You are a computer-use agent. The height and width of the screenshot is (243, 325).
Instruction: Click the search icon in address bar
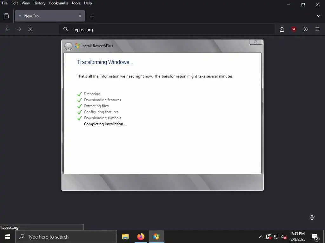65,29
